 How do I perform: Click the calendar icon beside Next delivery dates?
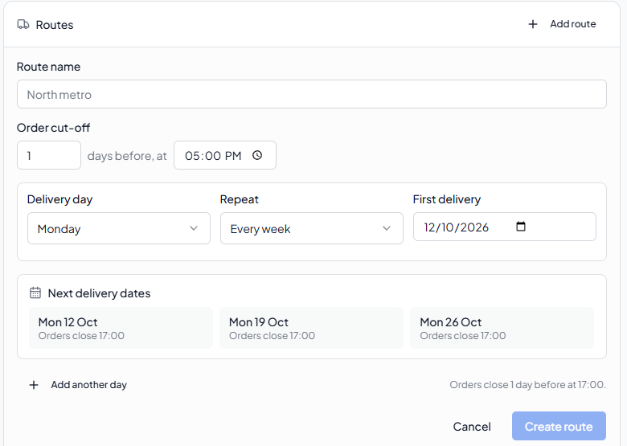35,293
